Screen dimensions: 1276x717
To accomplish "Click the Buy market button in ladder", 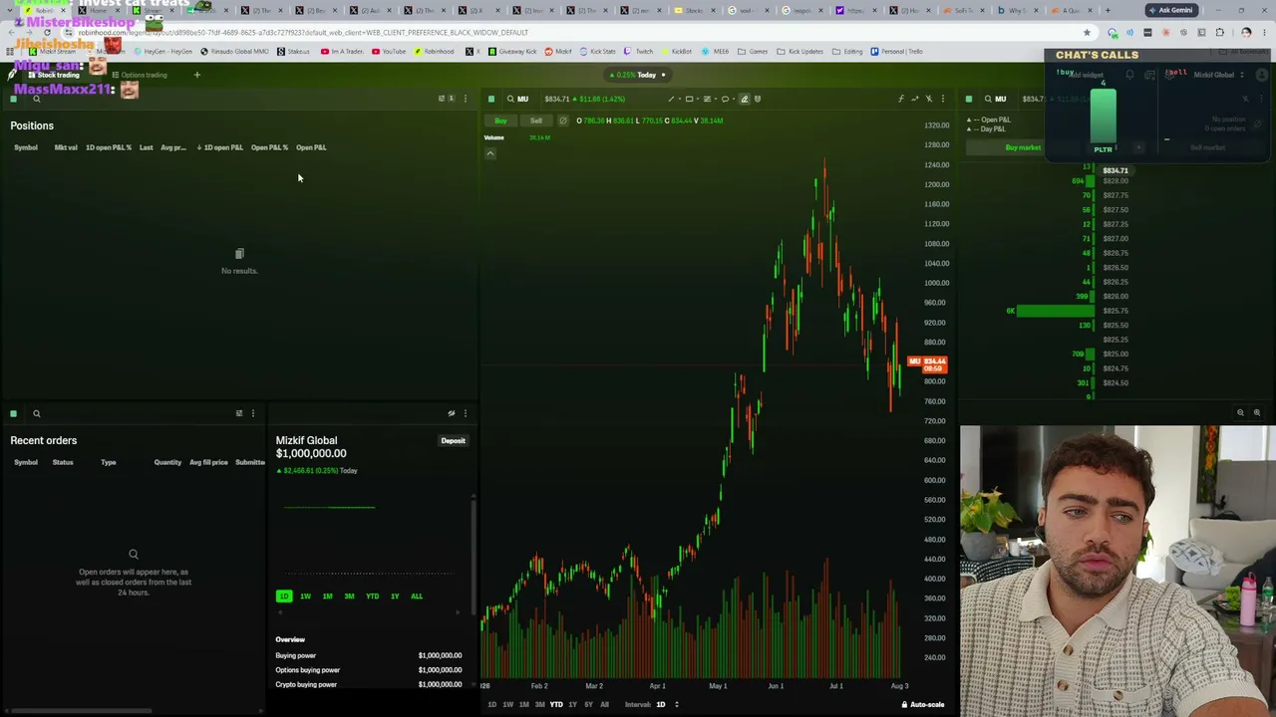I will pyautogui.click(x=1023, y=147).
